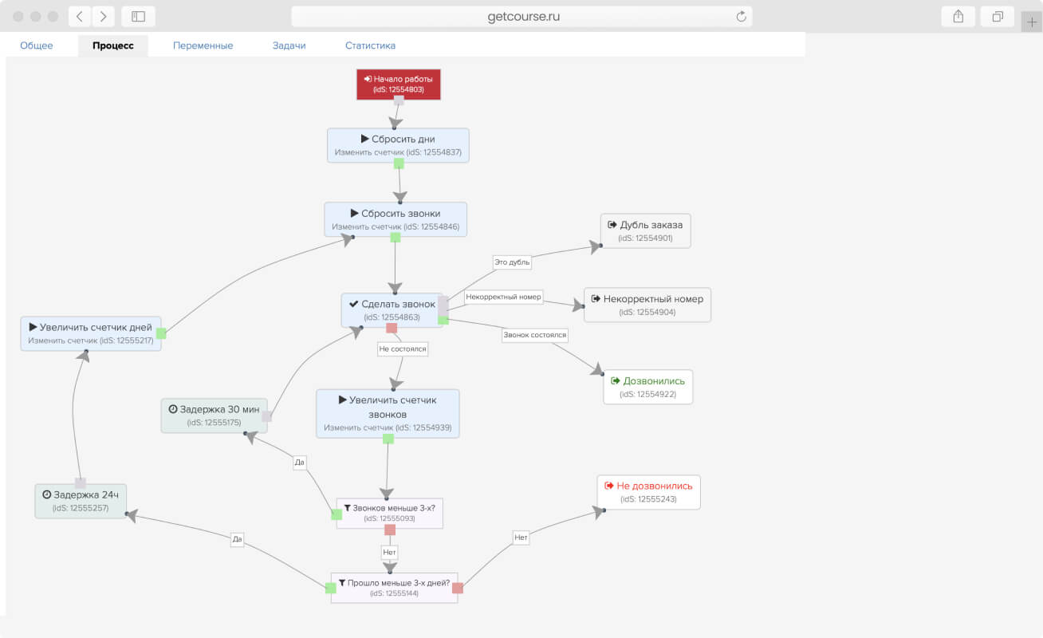Click green connector of Увеличить счетчик дней
Viewport: 1043px width, 638px height.
coord(161,333)
